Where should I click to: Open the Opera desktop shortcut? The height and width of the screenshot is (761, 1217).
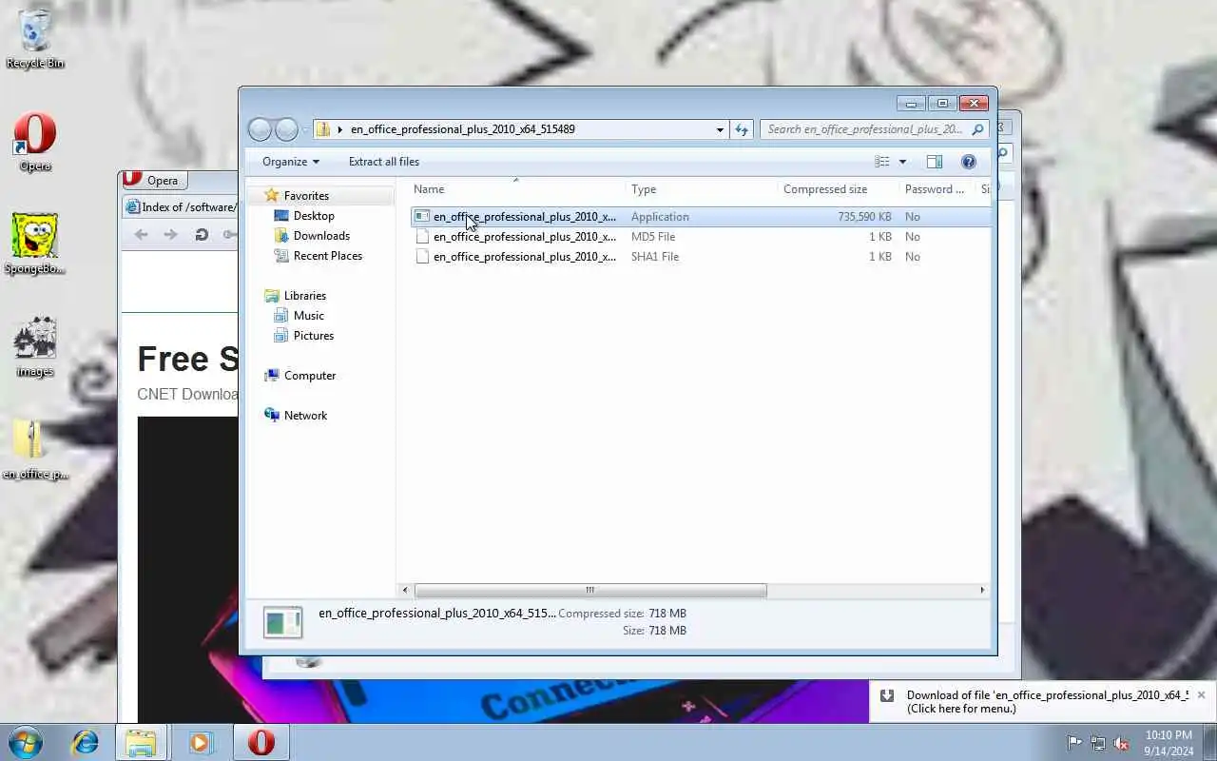tap(35, 142)
